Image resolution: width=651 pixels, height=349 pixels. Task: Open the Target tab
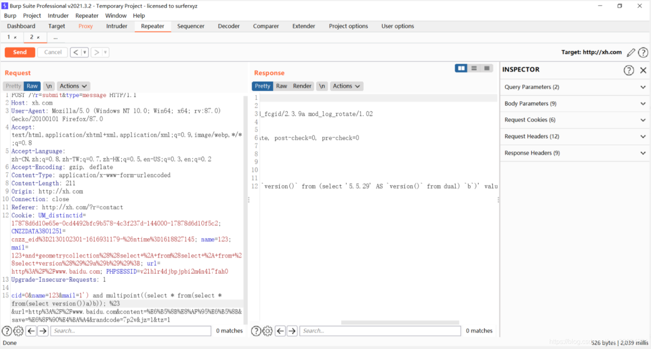tap(57, 26)
